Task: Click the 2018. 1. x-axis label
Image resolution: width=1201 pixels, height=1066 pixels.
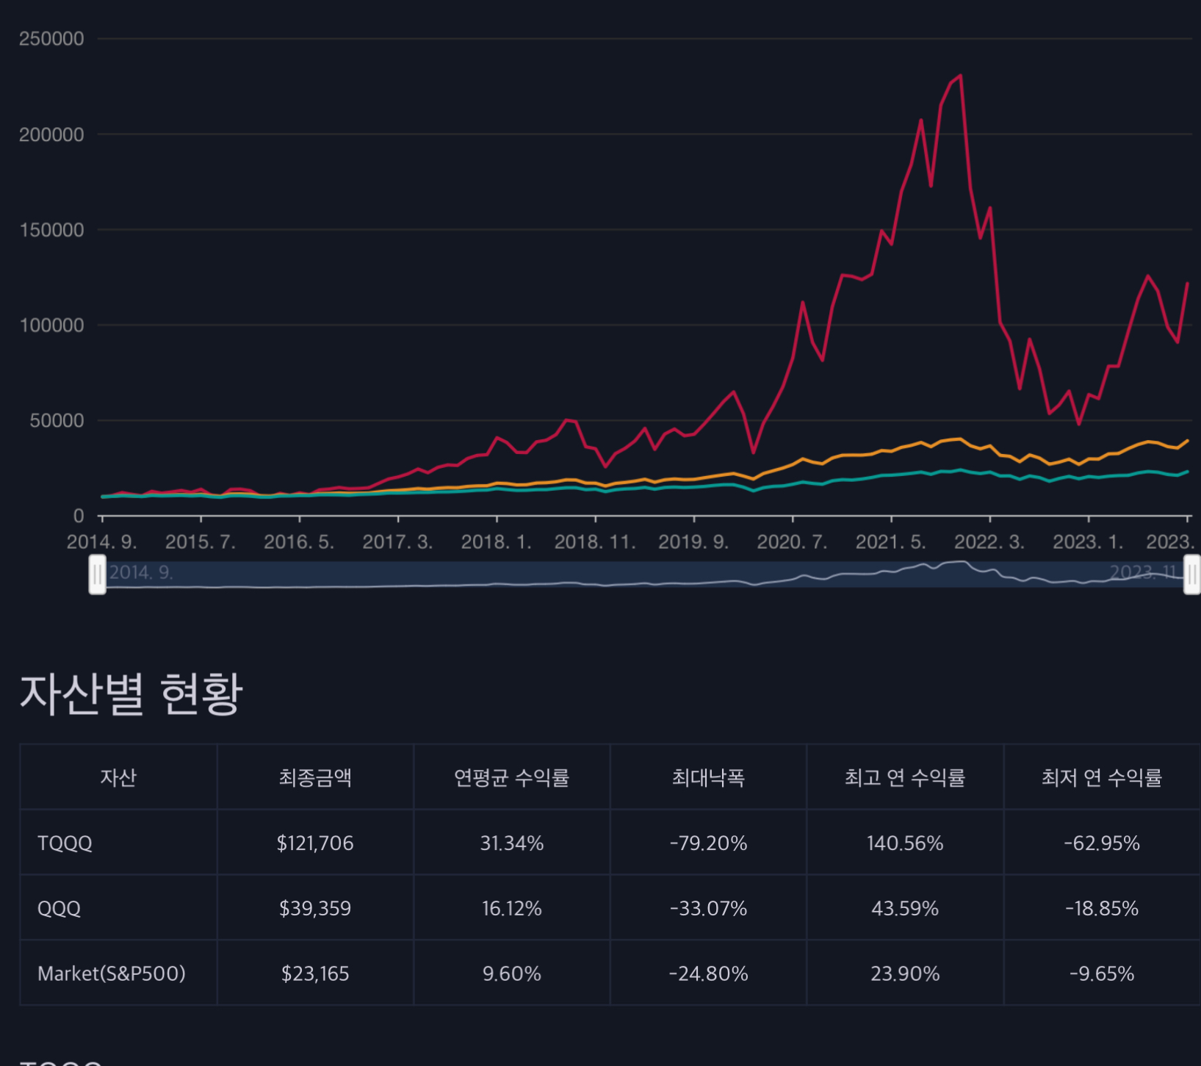Action: coord(496,542)
